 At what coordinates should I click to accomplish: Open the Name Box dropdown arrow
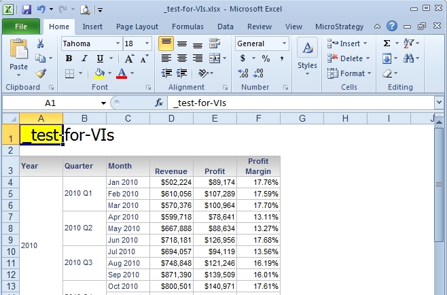[103, 103]
